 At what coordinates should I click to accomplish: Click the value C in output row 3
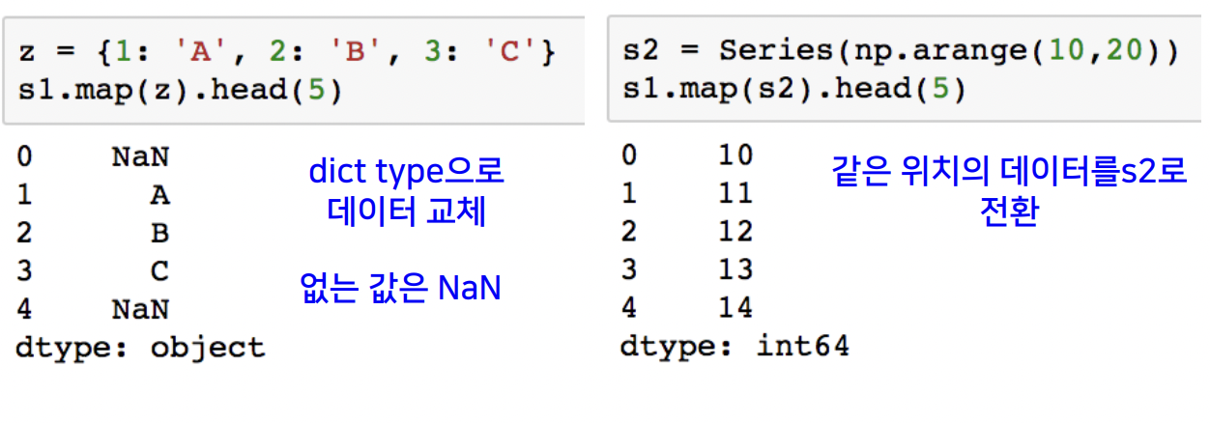pos(159,271)
